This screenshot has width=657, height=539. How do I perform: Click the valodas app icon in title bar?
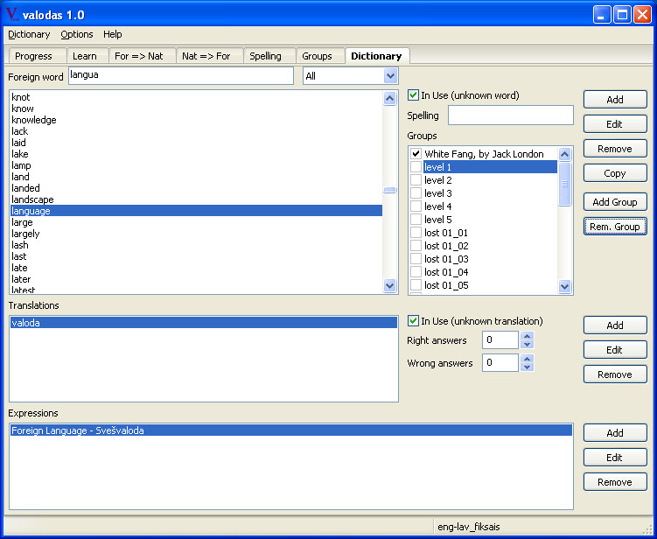12,15
